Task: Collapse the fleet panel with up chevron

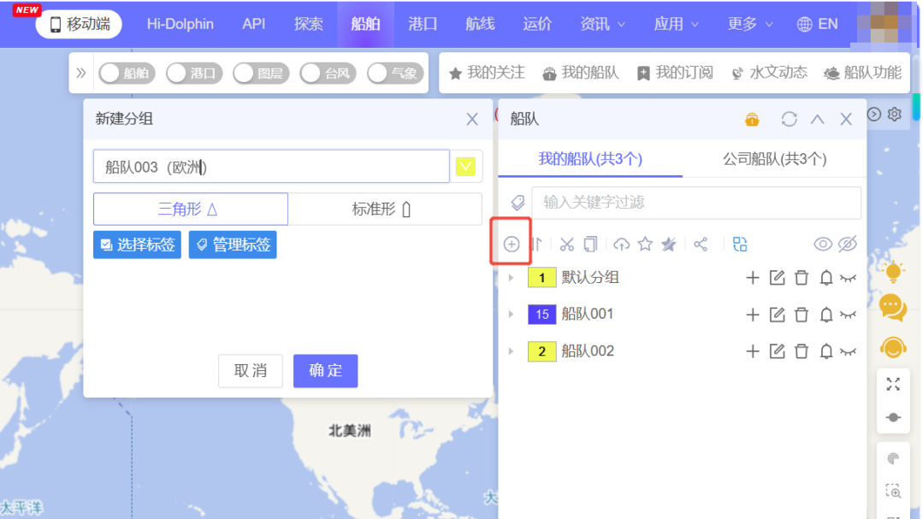Action: coord(817,120)
